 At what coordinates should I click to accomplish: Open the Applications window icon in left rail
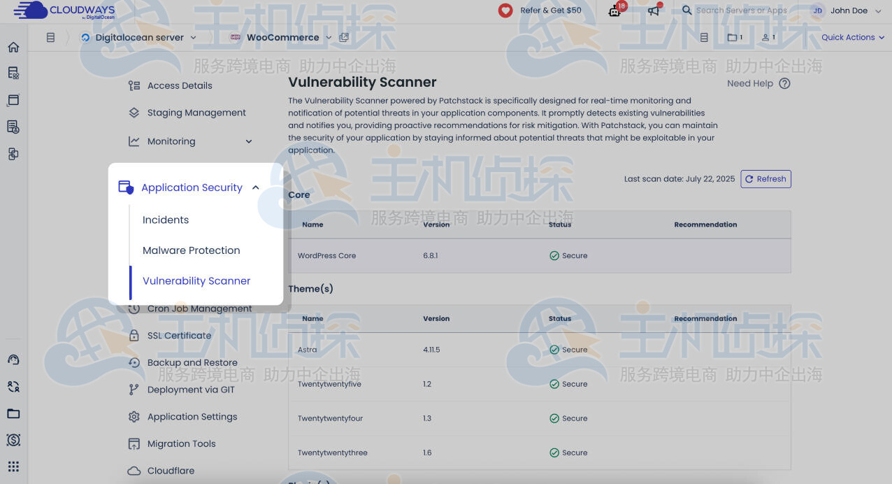pos(13,100)
